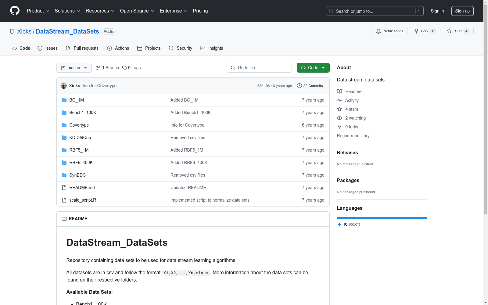Screen dimensions: 488x305
Task: Click the README book icon in file header
Action: click(x=64, y=219)
